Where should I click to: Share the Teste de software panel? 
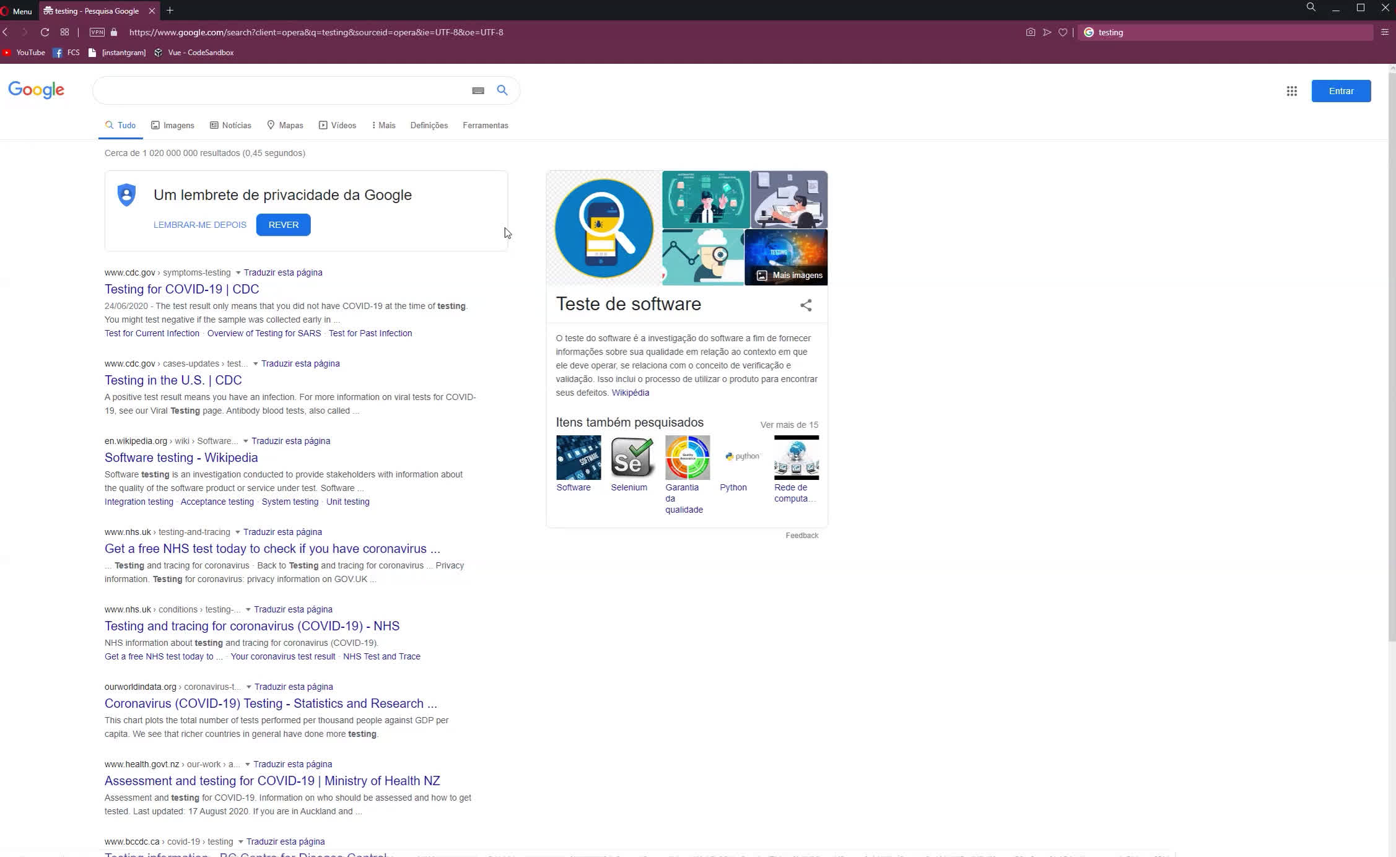click(806, 305)
